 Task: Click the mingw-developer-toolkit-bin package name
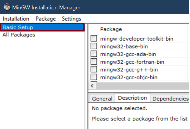tap(133, 39)
